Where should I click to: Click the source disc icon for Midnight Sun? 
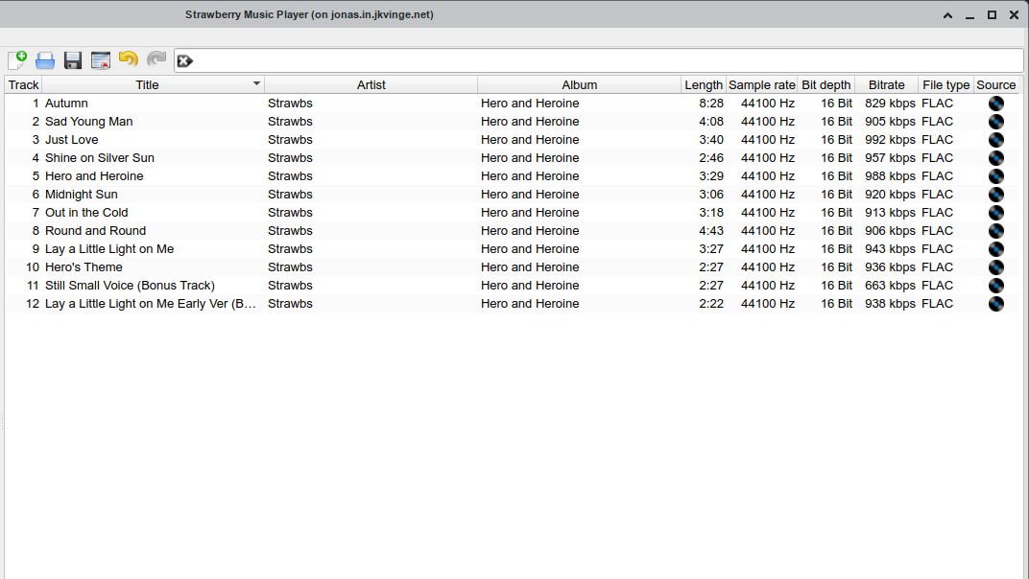tap(996, 195)
